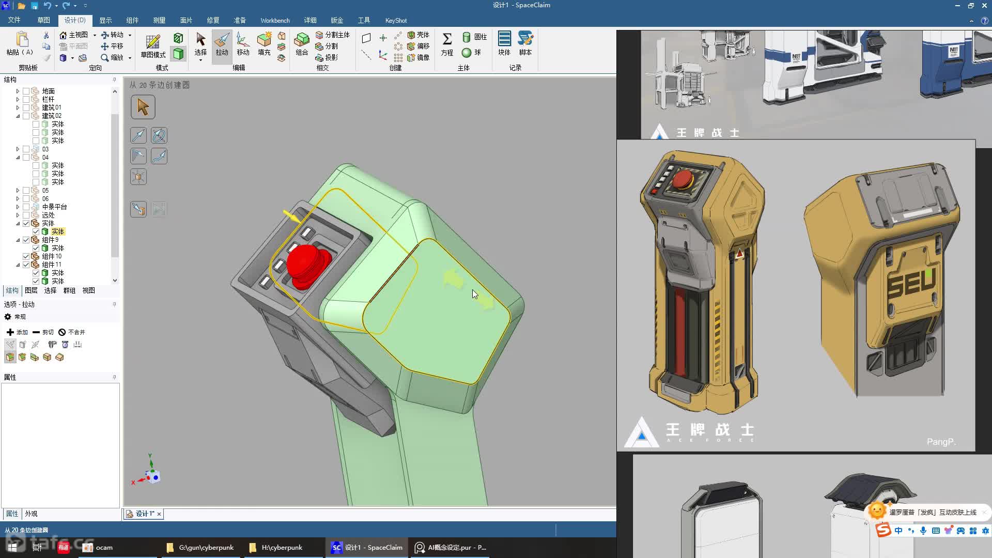The image size is (992, 558).
Task: Click the up-to tool guide icon in viewport
Action: 138,209
